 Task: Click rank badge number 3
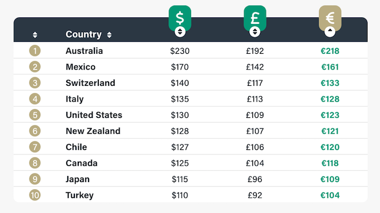35,83
